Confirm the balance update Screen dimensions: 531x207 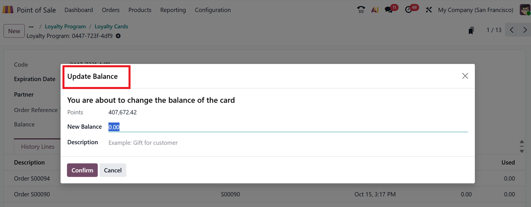(x=82, y=170)
